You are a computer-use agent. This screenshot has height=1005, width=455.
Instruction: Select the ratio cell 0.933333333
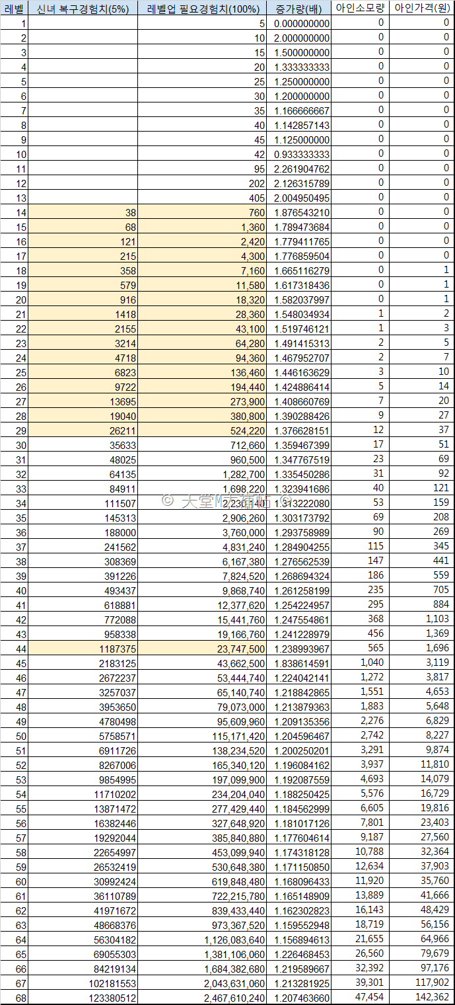click(299, 154)
